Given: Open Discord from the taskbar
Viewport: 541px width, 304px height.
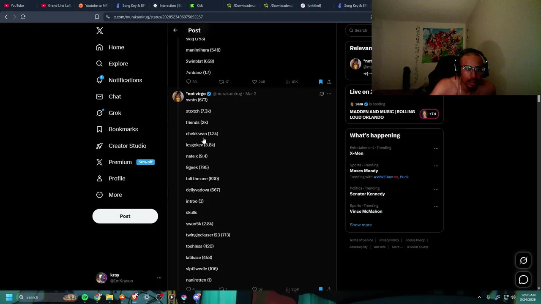Looking at the screenshot, I should click(x=196, y=297).
